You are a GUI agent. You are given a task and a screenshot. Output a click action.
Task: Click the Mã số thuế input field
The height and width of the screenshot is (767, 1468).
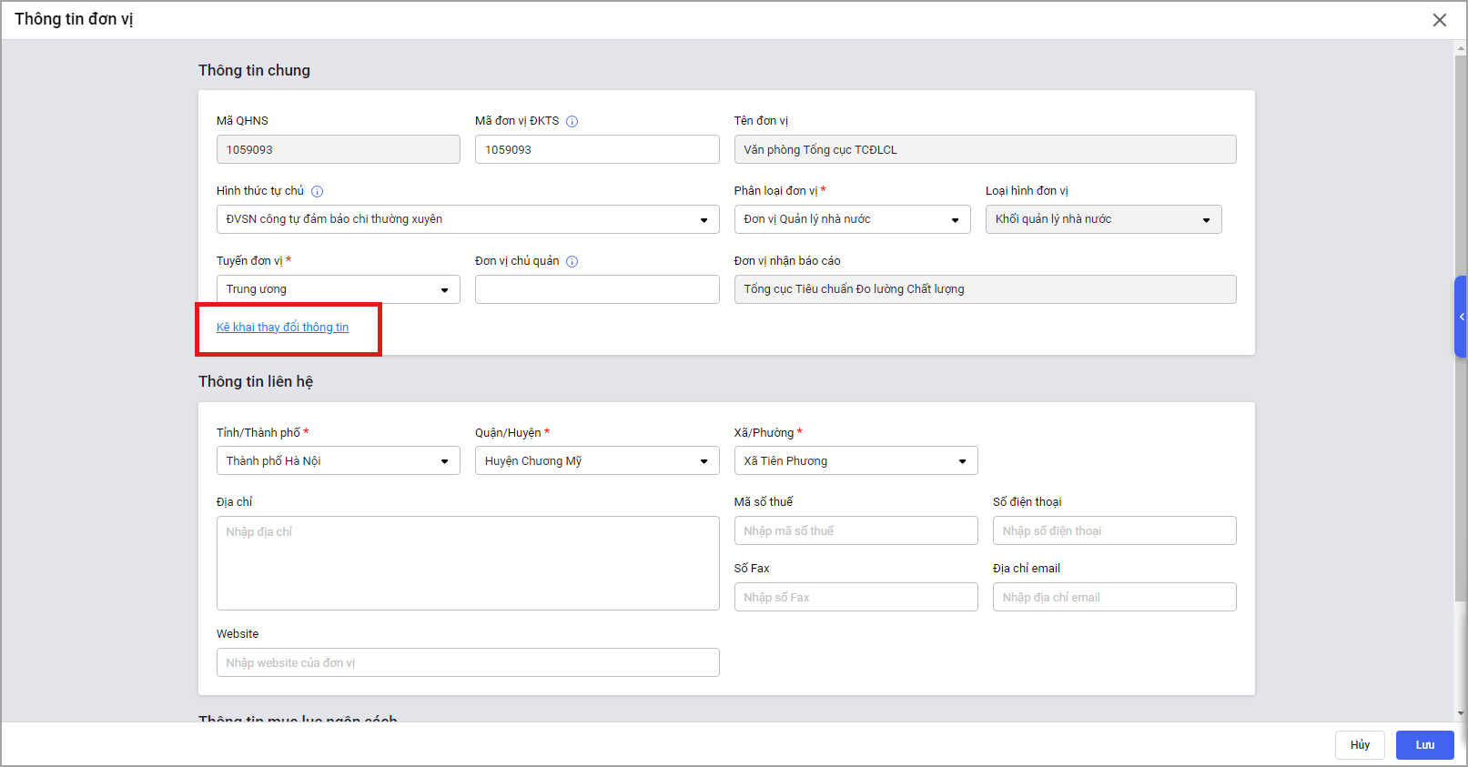[x=855, y=531]
